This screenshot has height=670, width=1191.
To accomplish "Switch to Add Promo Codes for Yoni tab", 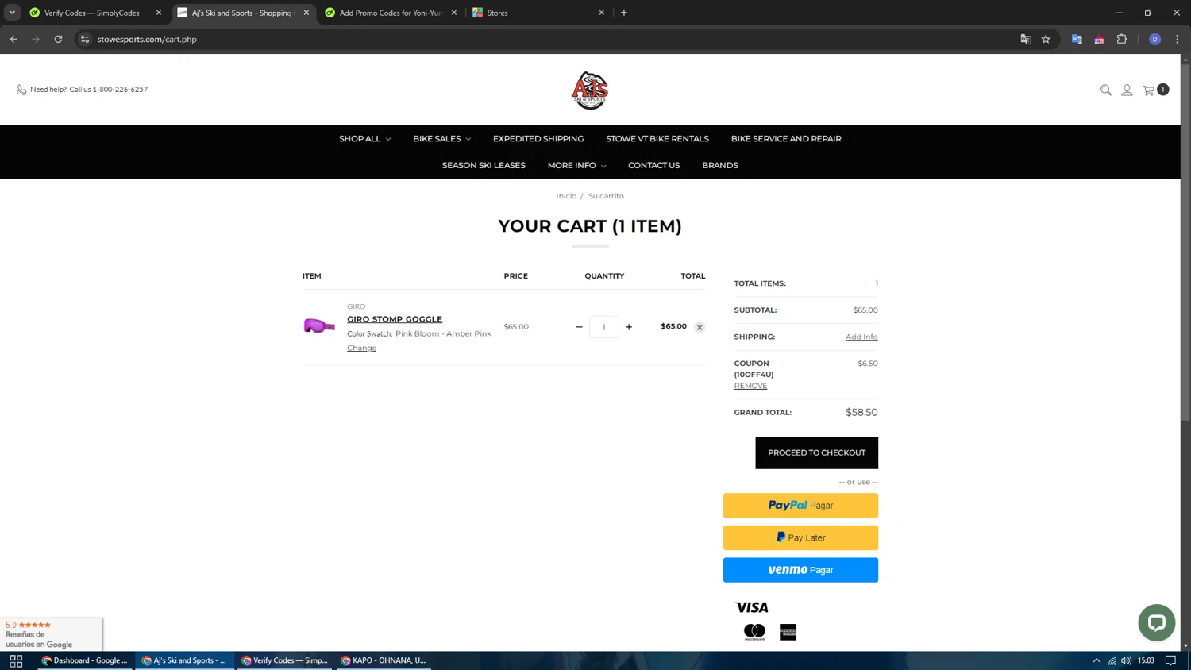I will 389,13.
